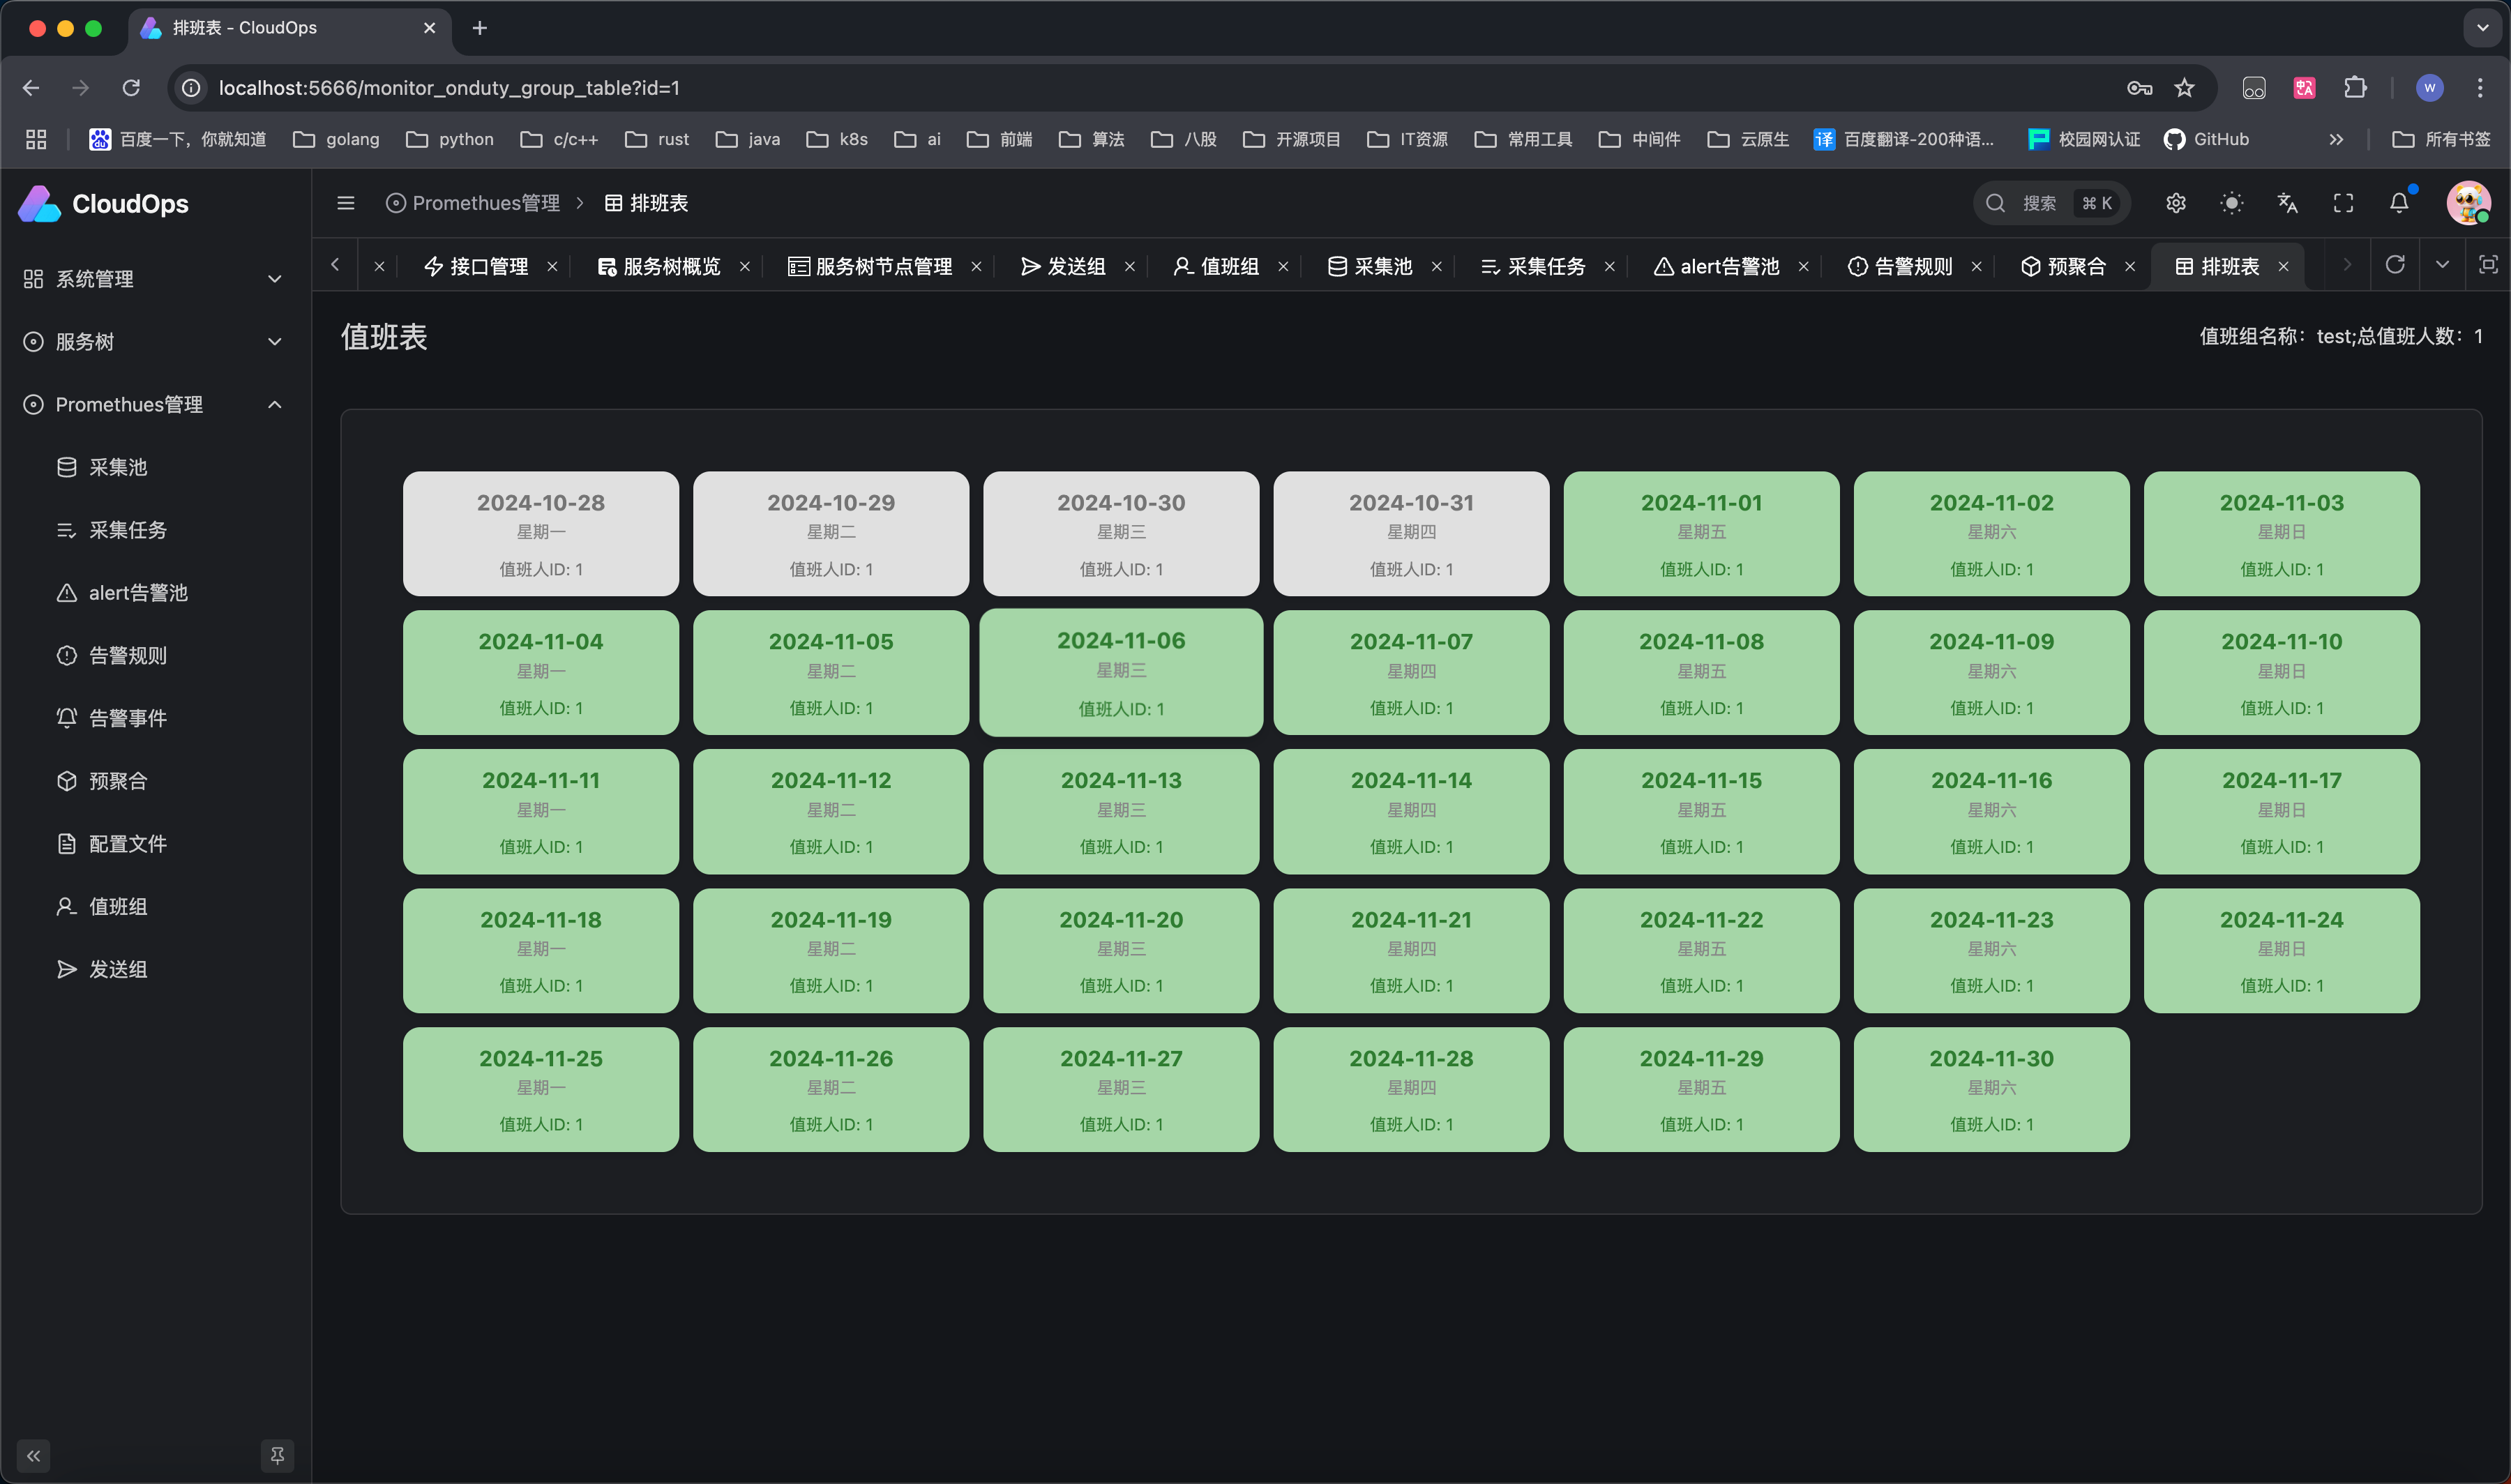Toggle the hamburger sidebar menu icon
2511x1484 pixels.
tap(346, 203)
